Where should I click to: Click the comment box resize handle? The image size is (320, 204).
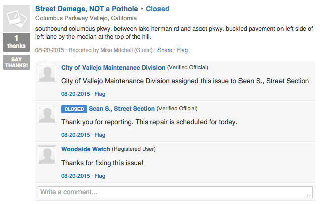[x=310, y=196]
